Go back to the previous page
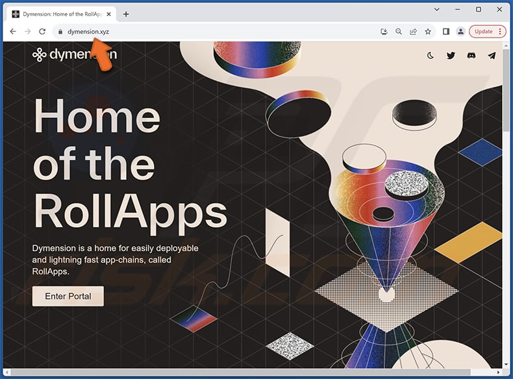The width and height of the screenshot is (513, 379). tap(13, 31)
